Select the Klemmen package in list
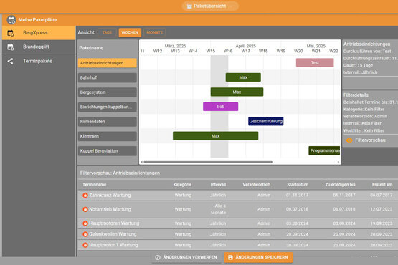This screenshot has height=265, width=398. click(107, 136)
